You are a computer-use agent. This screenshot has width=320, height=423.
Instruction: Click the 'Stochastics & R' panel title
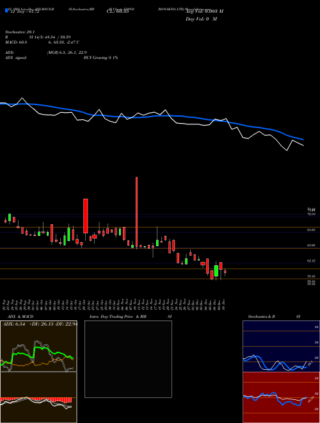point(261,317)
